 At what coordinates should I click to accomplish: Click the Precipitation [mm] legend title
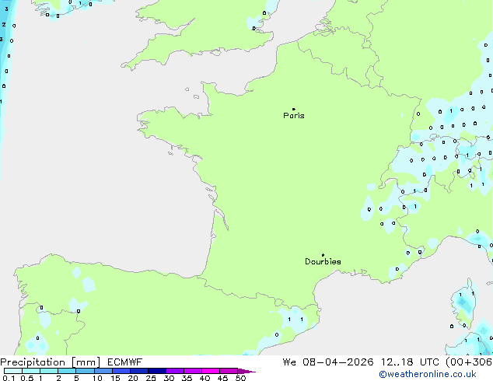[x=50, y=362]
